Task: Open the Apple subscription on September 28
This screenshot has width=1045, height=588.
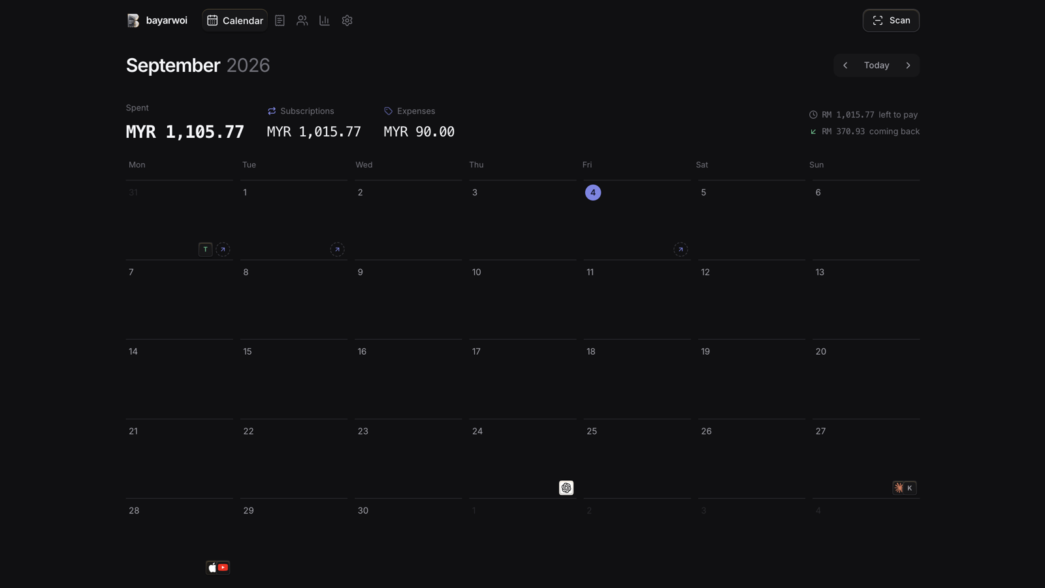Action: [212, 567]
